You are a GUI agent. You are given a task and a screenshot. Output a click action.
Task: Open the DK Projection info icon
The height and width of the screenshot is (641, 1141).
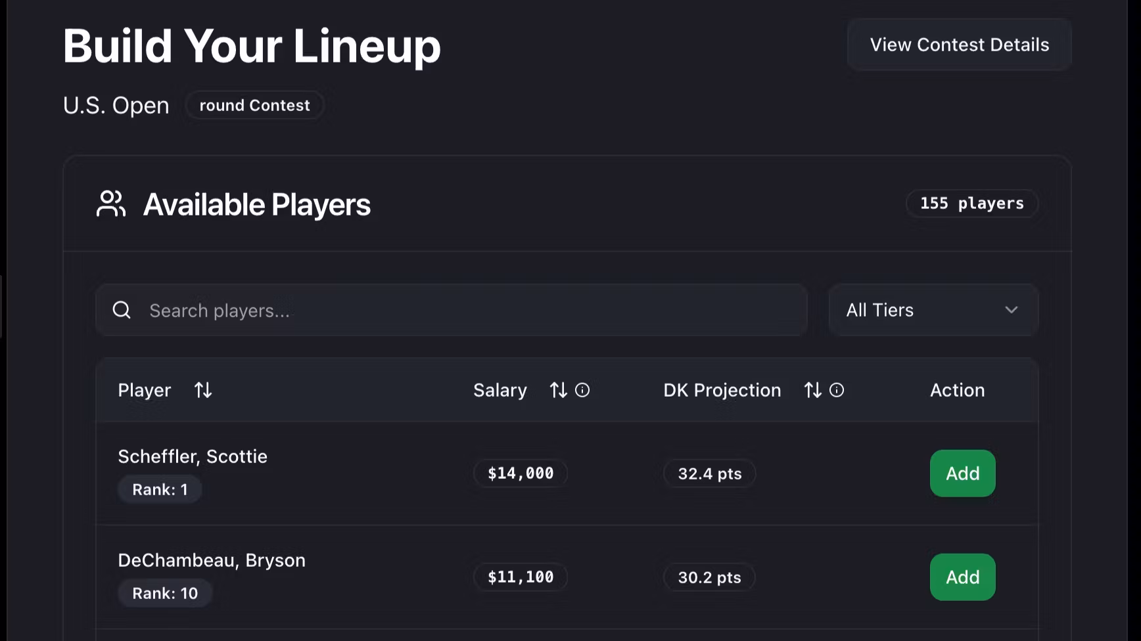point(837,390)
